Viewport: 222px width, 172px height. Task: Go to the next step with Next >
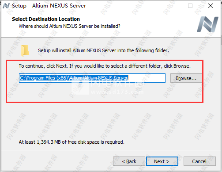[x=162, y=161]
